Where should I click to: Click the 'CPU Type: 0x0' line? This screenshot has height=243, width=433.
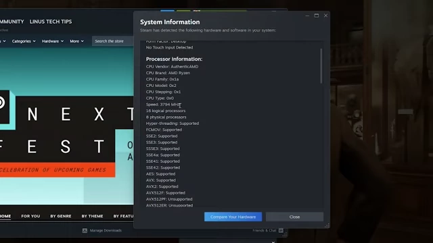(160, 98)
